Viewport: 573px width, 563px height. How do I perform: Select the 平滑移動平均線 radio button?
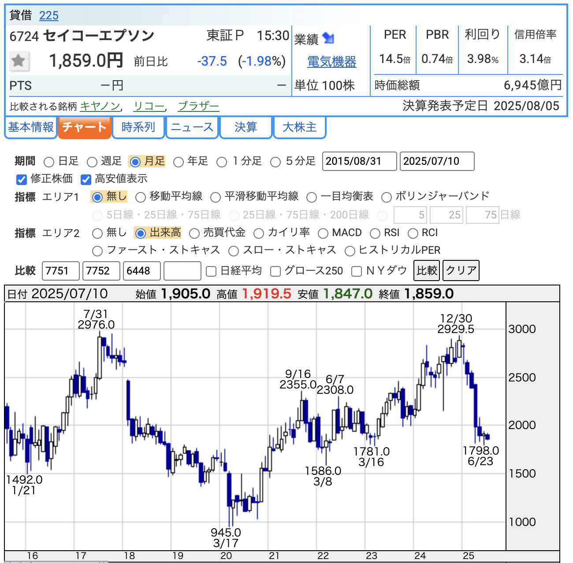[x=216, y=197]
